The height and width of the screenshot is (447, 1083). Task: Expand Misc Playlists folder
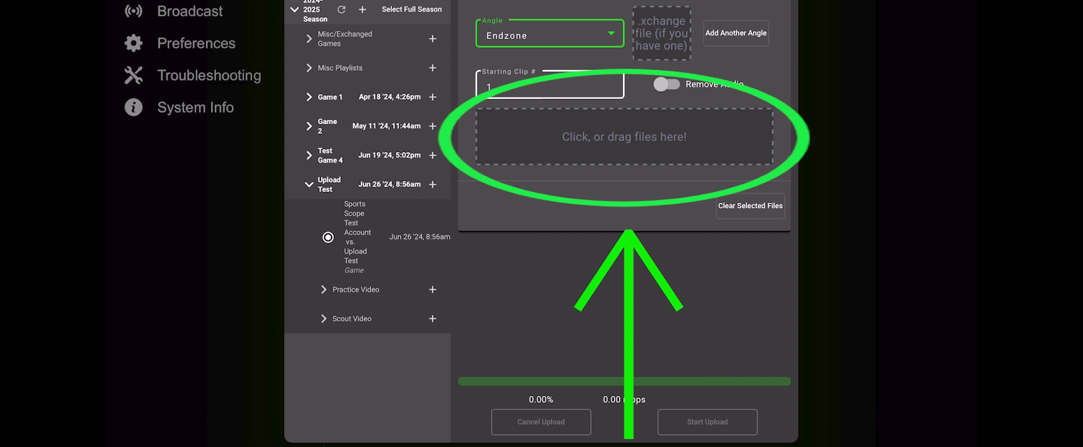pyautogui.click(x=309, y=68)
